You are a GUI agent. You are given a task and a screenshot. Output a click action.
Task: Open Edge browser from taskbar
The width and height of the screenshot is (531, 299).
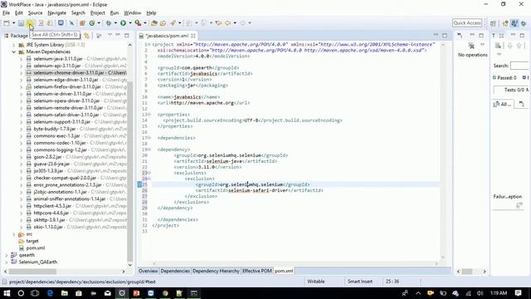50,293
